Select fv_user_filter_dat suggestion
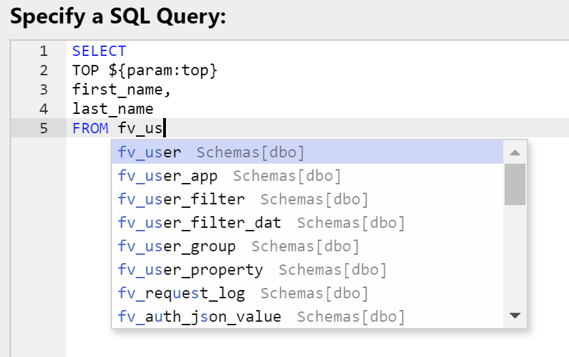Viewport: 569px width, 357px height. pyautogui.click(x=308, y=223)
